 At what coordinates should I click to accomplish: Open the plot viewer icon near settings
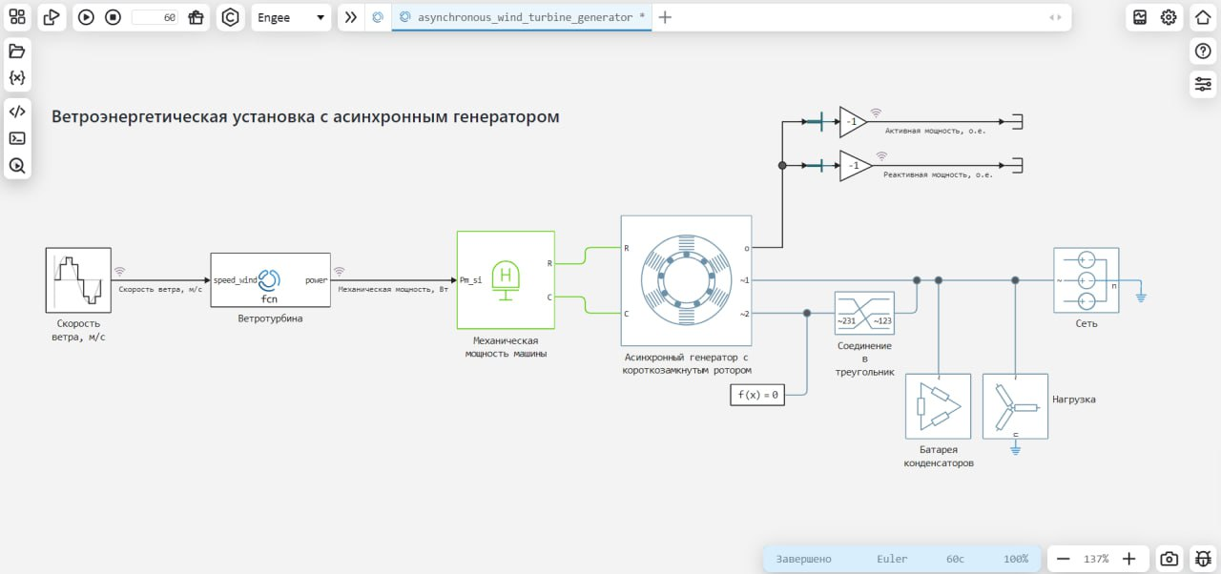[x=1139, y=16]
